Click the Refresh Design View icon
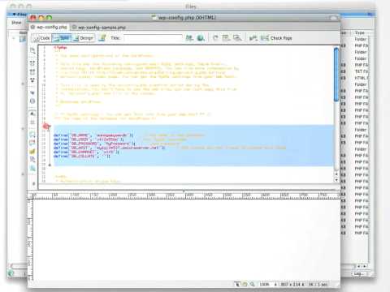The image size is (390, 292). (215, 38)
